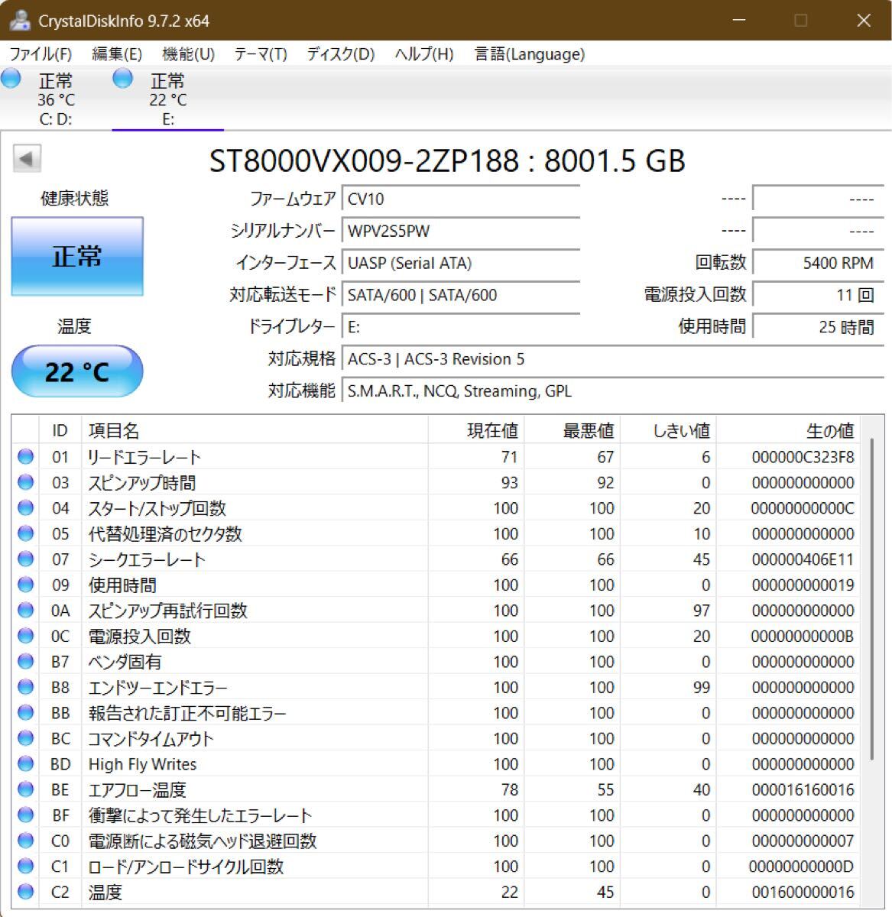Open the ディスク(D) menu
892x917 pixels.
coord(340,54)
